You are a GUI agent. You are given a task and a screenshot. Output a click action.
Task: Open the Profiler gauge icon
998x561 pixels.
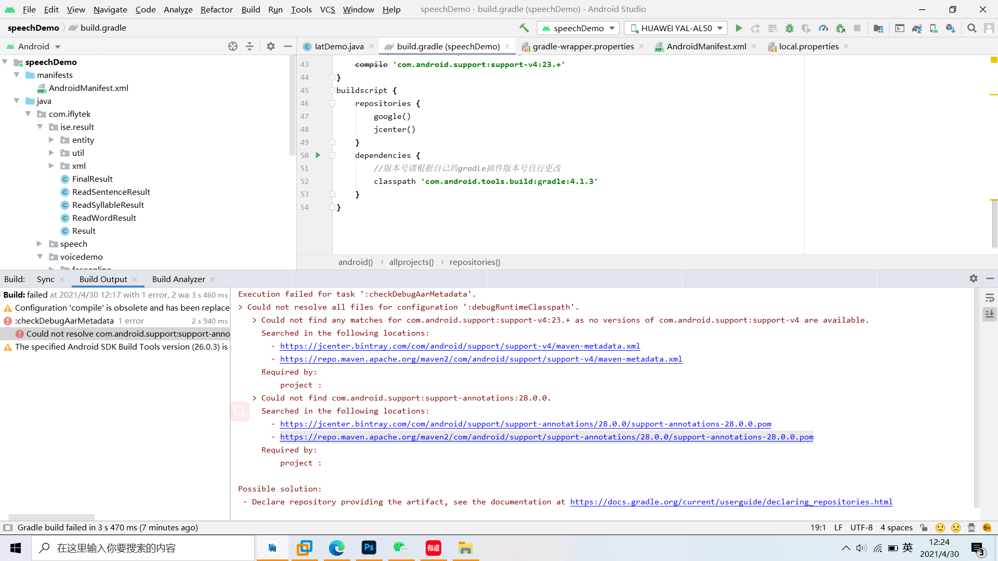point(823,28)
